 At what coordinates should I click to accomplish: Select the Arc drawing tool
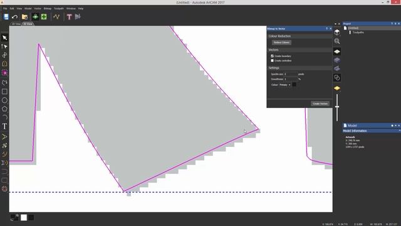4,117
